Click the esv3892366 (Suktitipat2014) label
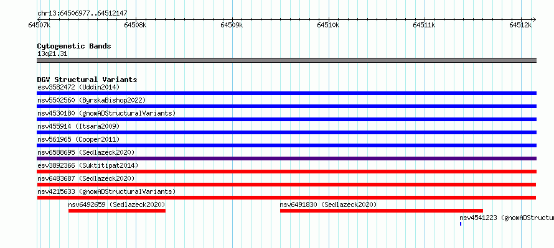This screenshot has height=248, width=554. pos(88,165)
